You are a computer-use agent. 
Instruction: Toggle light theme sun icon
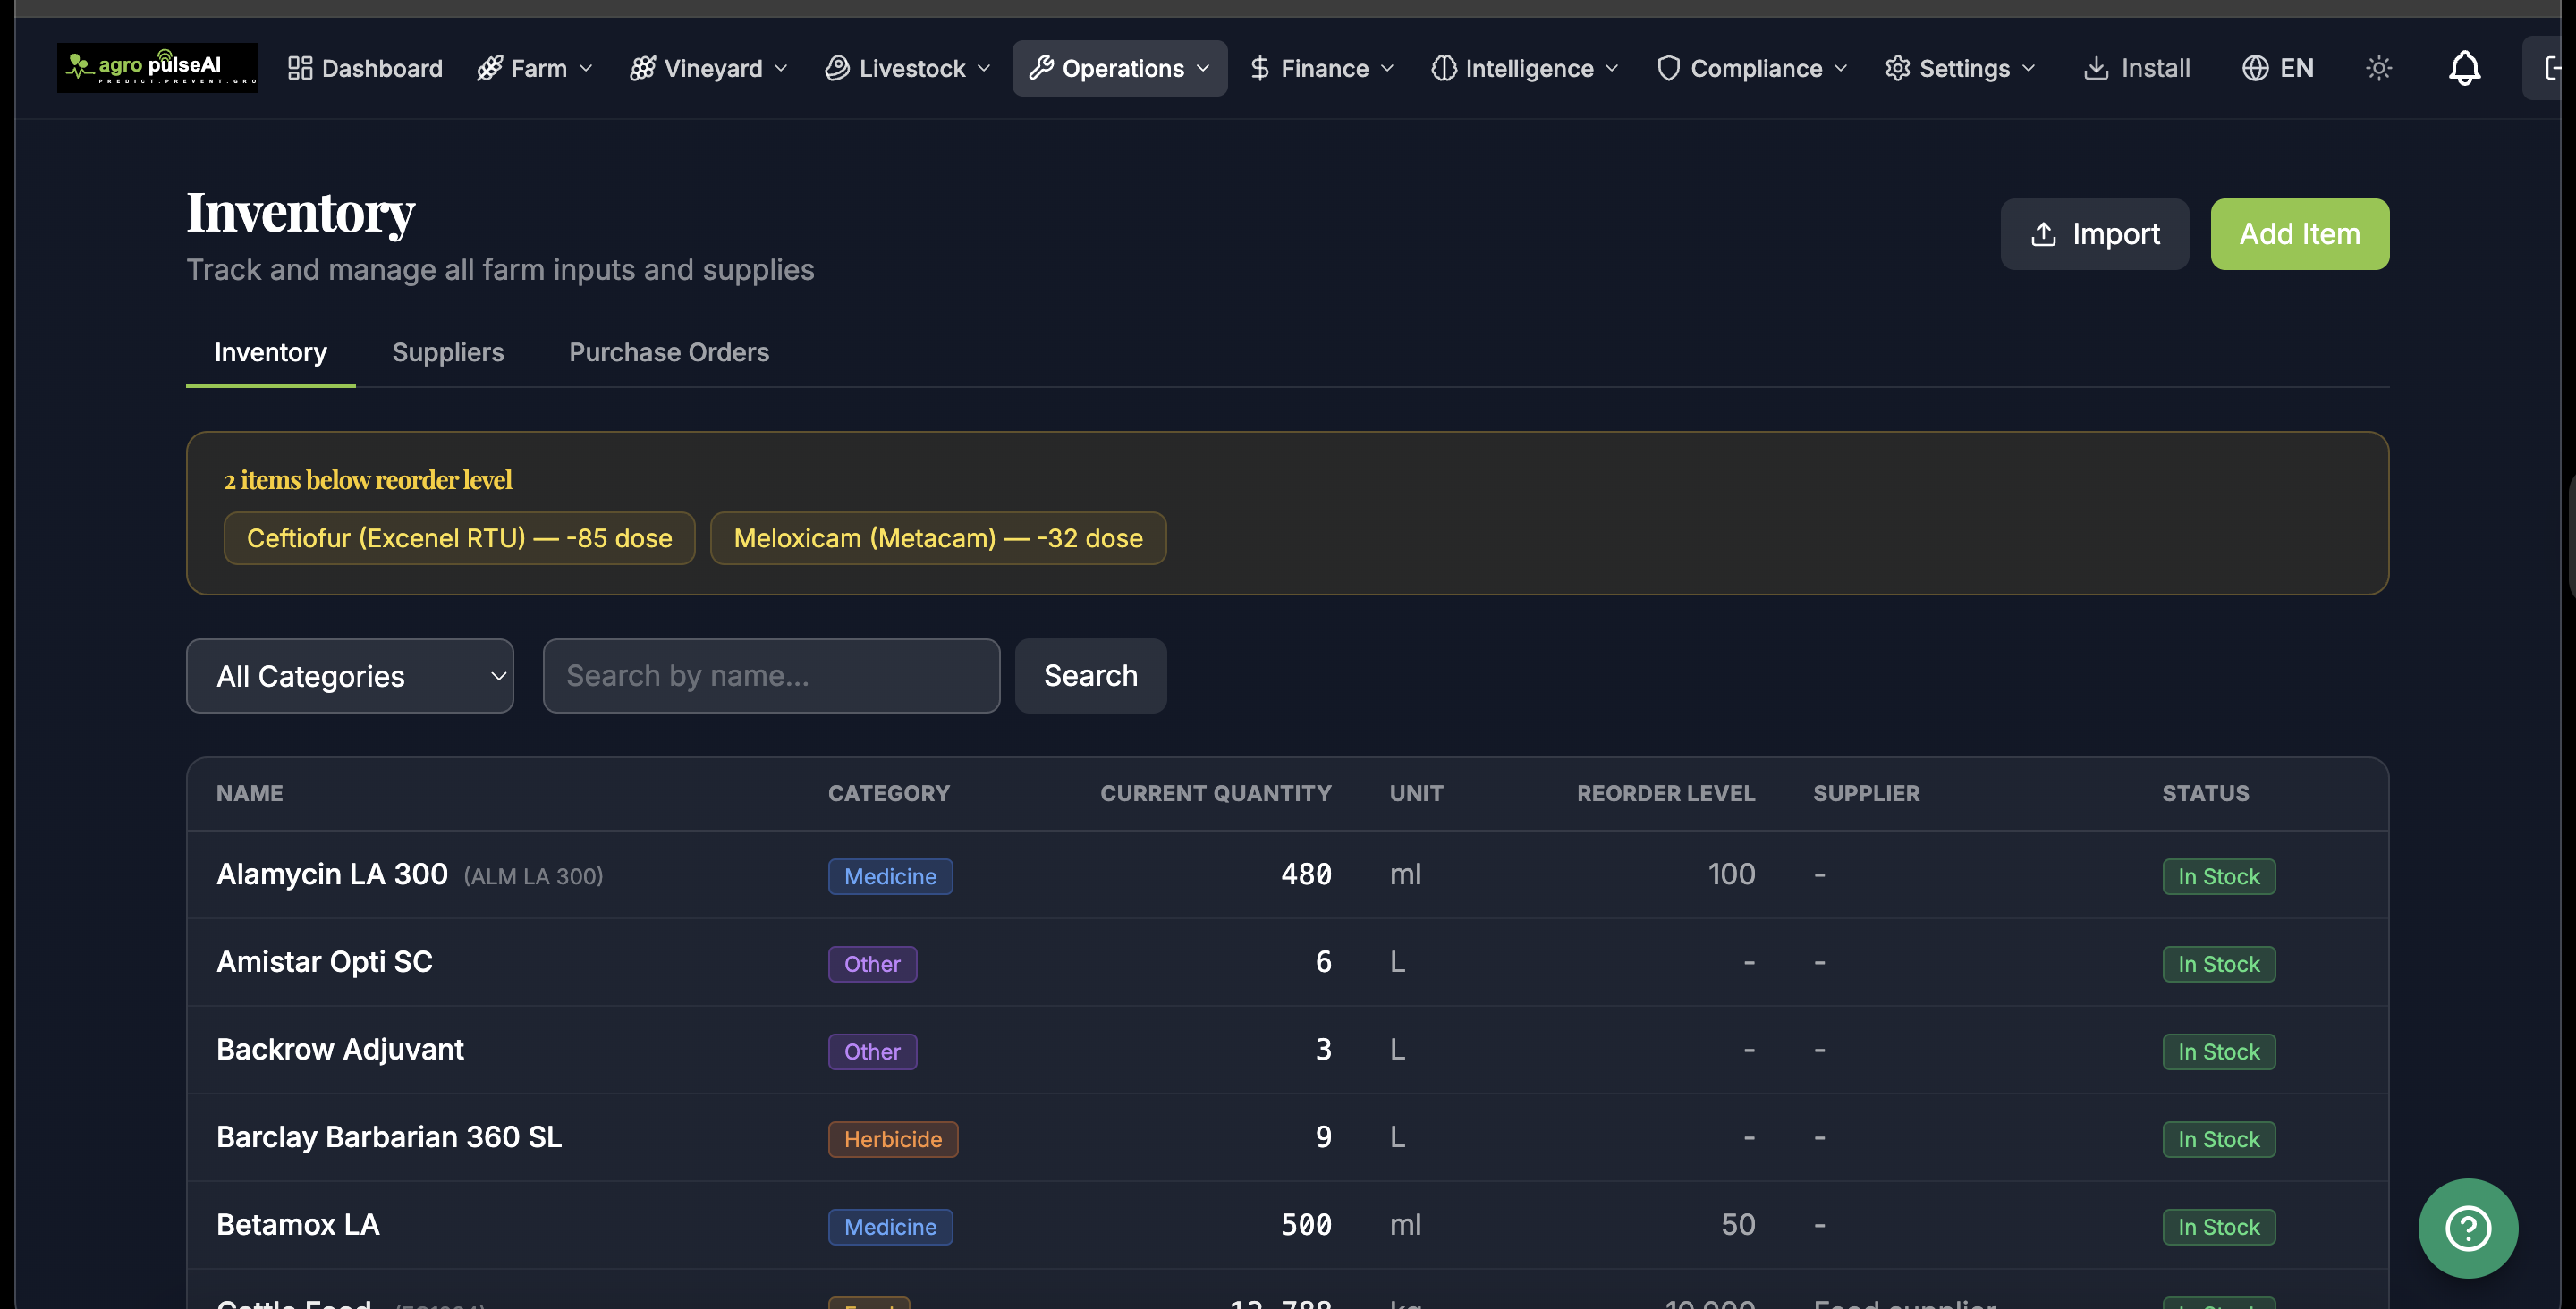click(2379, 68)
